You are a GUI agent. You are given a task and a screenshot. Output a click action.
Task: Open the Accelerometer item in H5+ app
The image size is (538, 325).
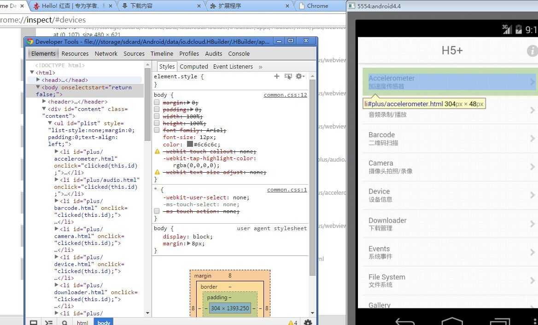450,81
